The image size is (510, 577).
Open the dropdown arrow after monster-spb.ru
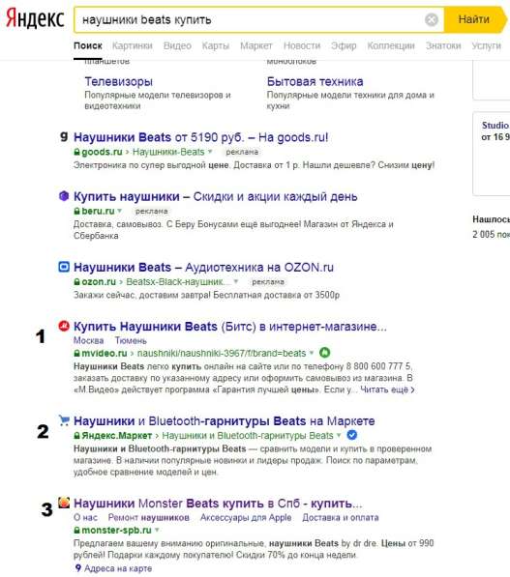click(157, 531)
